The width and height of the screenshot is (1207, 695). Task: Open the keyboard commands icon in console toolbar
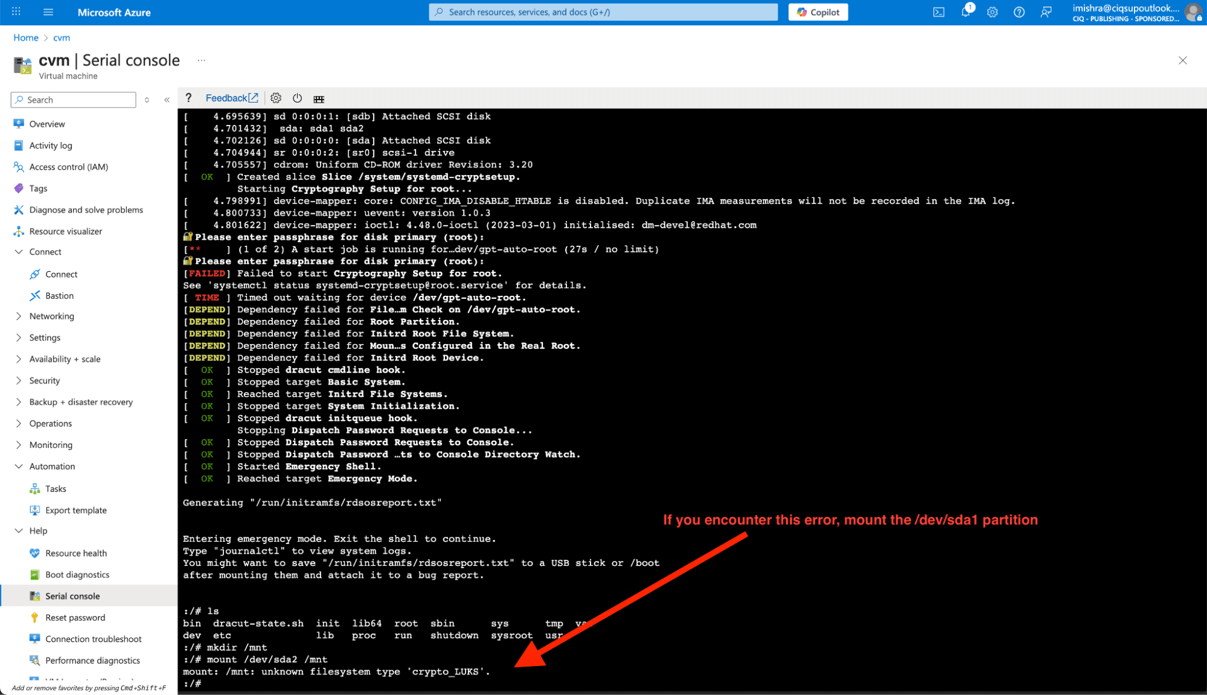319,99
